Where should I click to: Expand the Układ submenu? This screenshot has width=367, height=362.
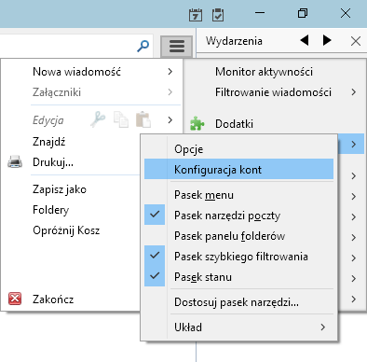coord(238,327)
